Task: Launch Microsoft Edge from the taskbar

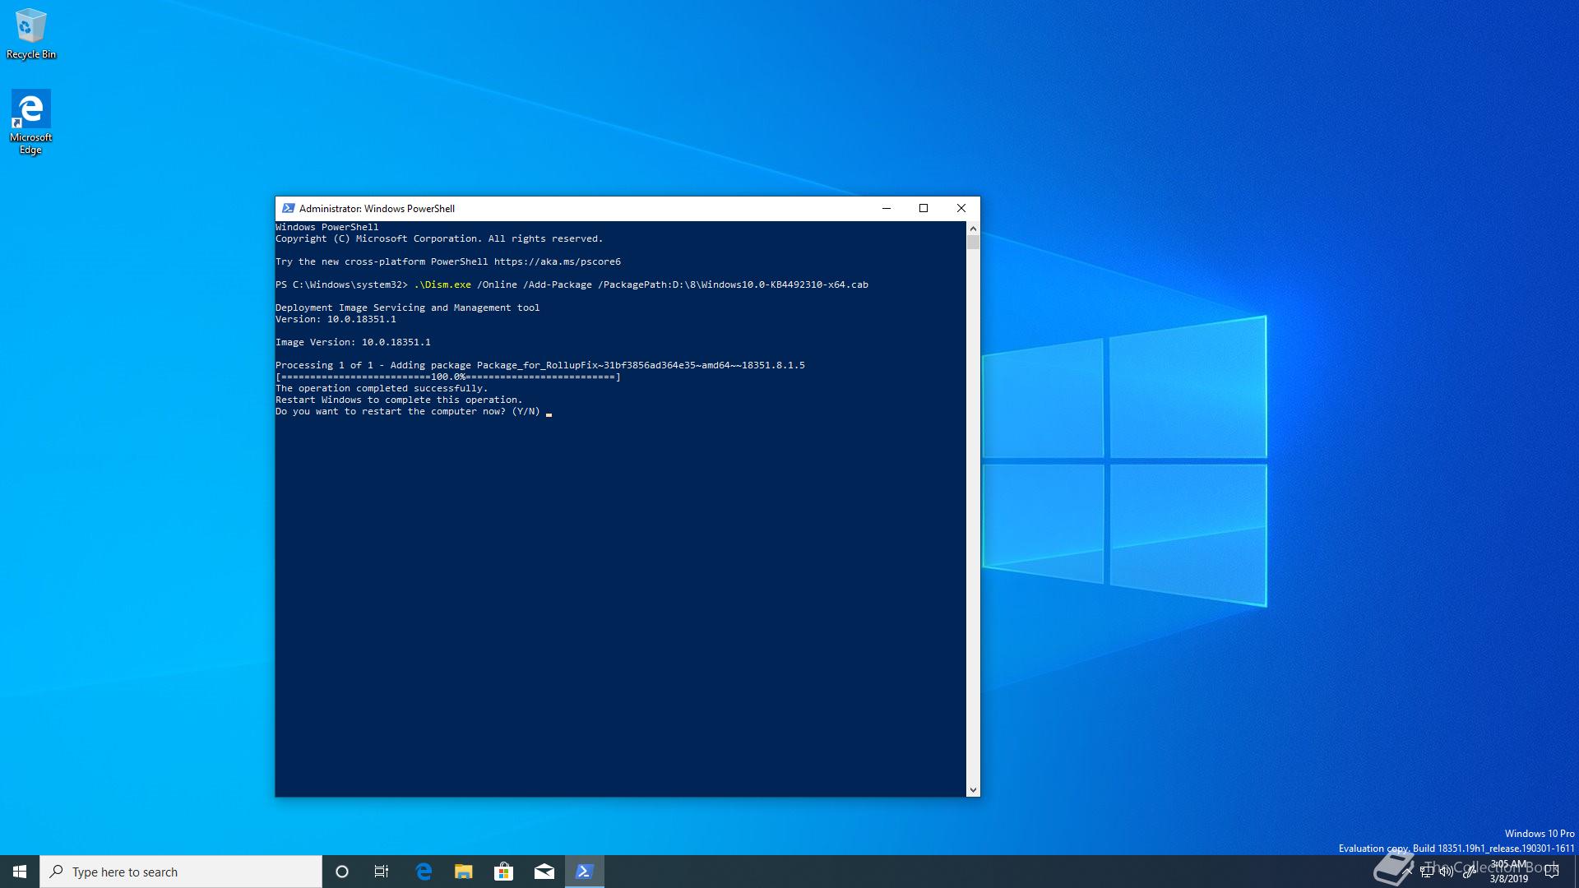Action: pyautogui.click(x=424, y=872)
